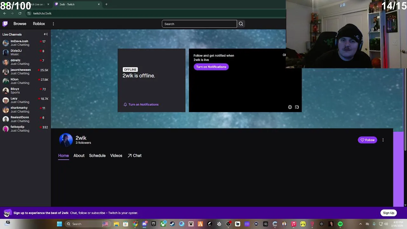
Task: Click the search magnifier button
Action: [x=241, y=24]
